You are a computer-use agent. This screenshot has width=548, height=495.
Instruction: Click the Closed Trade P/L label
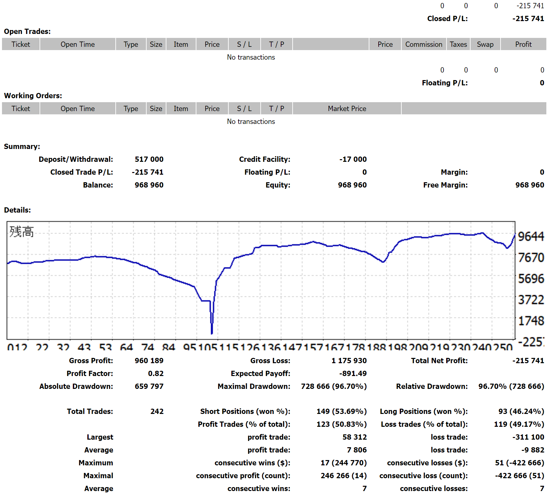click(x=82, y=172)
